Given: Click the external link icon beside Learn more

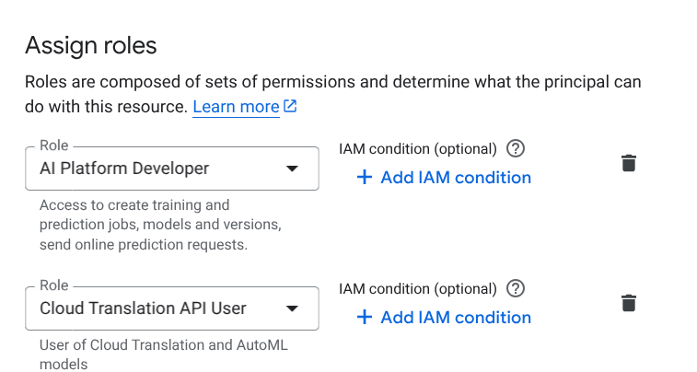Looking at the screenshot, I should tap(290, 106).
